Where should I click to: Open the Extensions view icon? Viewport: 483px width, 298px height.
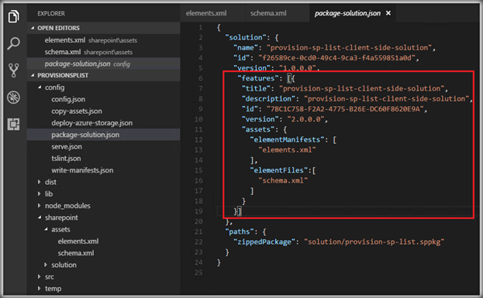[13, 125]
